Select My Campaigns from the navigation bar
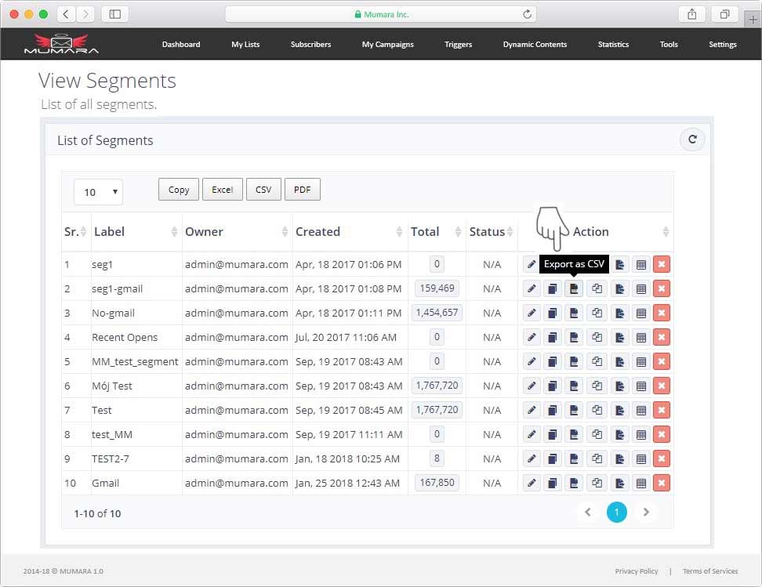762x587 pixels. [x=387, y=45]
